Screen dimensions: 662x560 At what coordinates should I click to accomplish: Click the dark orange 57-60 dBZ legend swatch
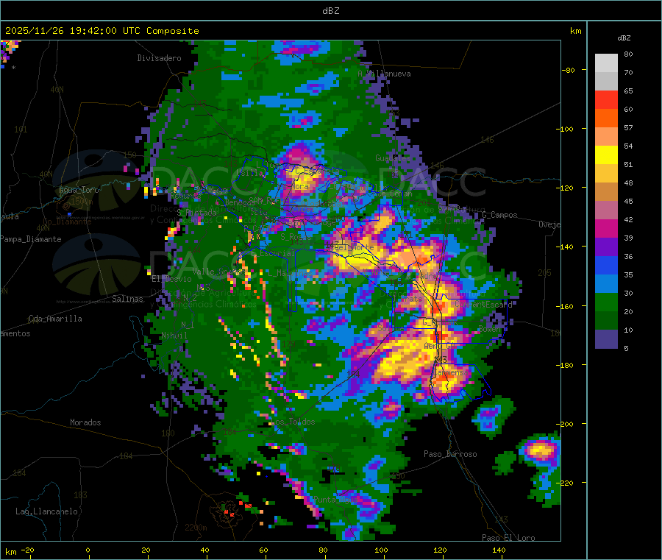[606, 118]
